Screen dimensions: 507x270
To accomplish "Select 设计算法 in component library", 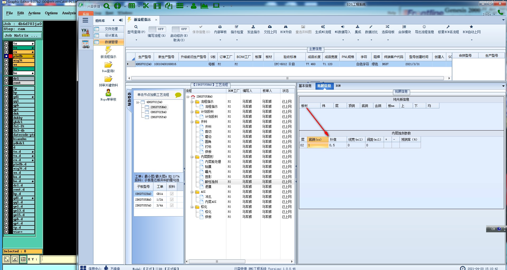I will [x=109, y=35].
